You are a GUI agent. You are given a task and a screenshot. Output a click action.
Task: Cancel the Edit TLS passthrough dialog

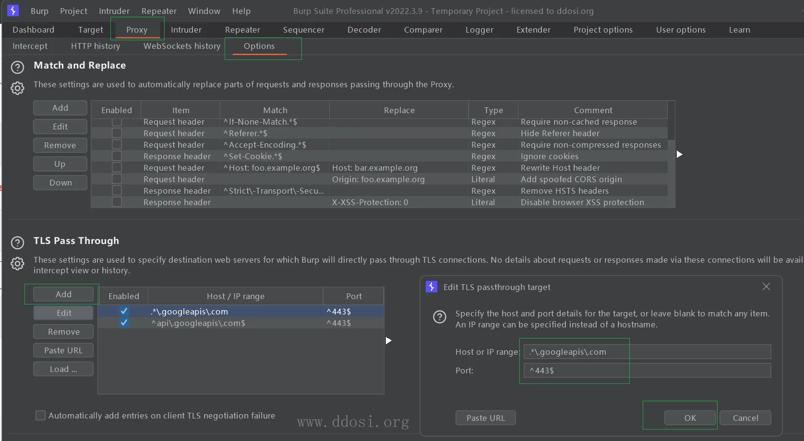click(x=745, y=418)
